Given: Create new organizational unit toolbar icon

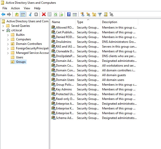Looking at the screenshot, I should [x=94, y=14].
